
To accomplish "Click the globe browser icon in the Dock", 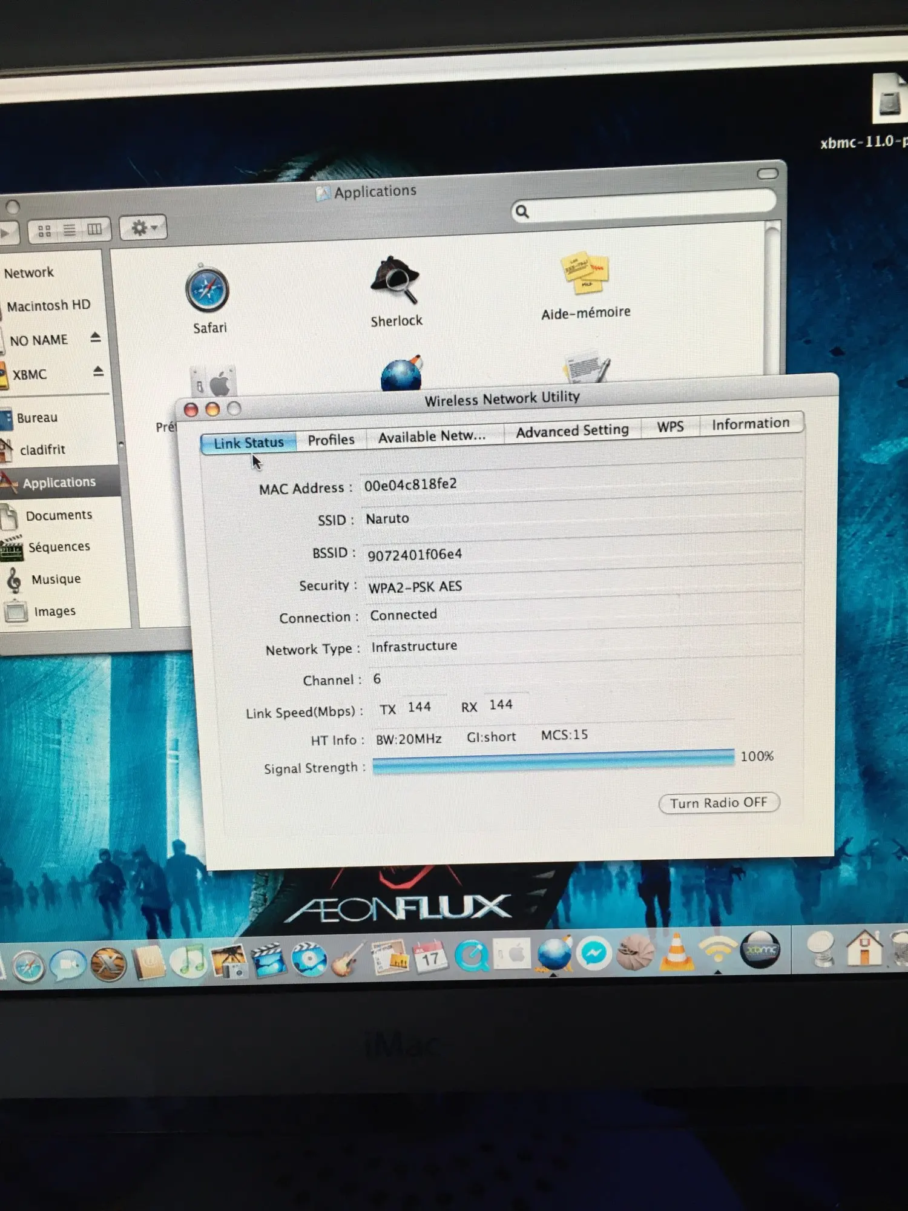I will [553, 954].
